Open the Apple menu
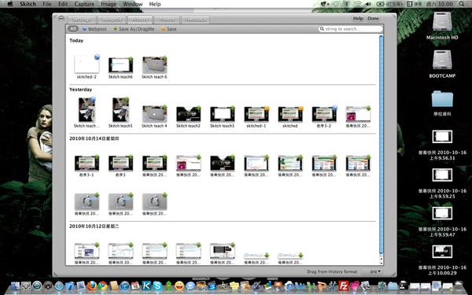This screenshot has width=472, height=295. 10,4
